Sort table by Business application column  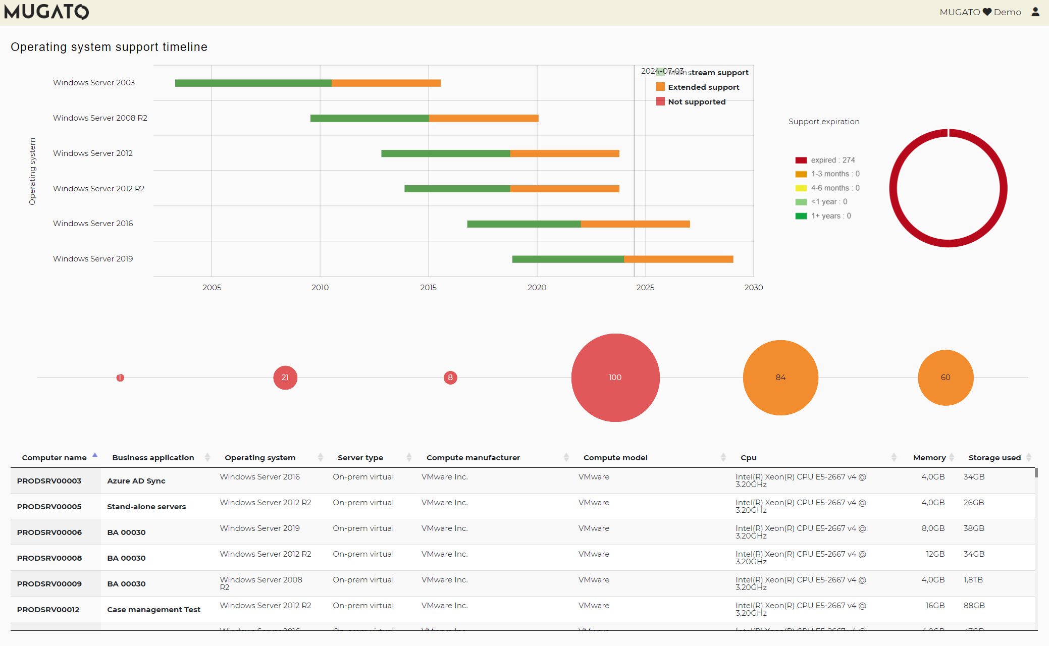click(153, 458)
